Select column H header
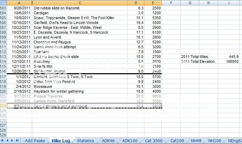The width and height of the screenshot is (242, 144). click(209, 3)
